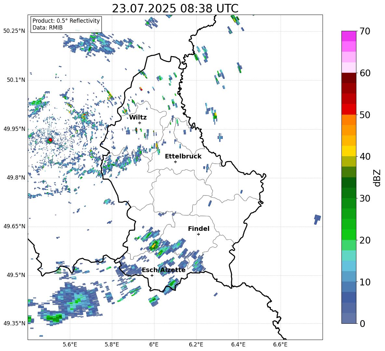The height and width of the screenshot is (351, 385).
Task: Select the Findel city label
Action: point(199,229)
